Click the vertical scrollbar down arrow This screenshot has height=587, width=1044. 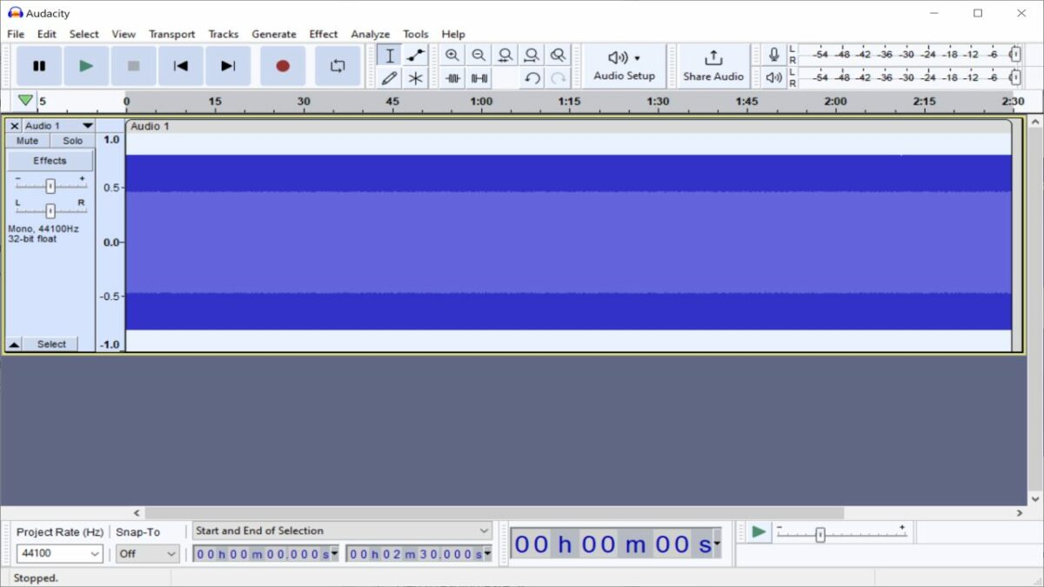[1034, 499]
